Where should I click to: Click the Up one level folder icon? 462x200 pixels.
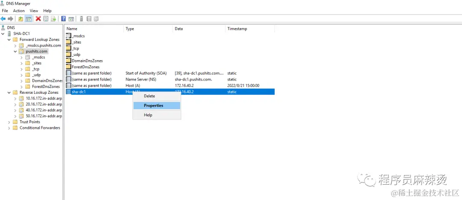[21, 19]
